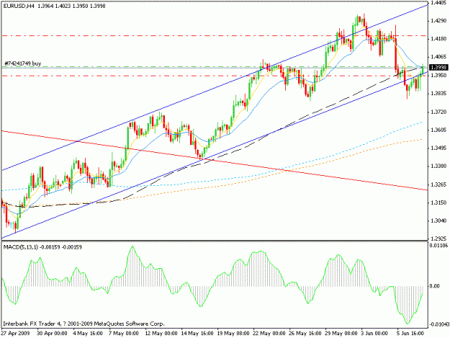
Task: Click the 5 Jun 16:00 date label
Action: [x=412, y=334]
